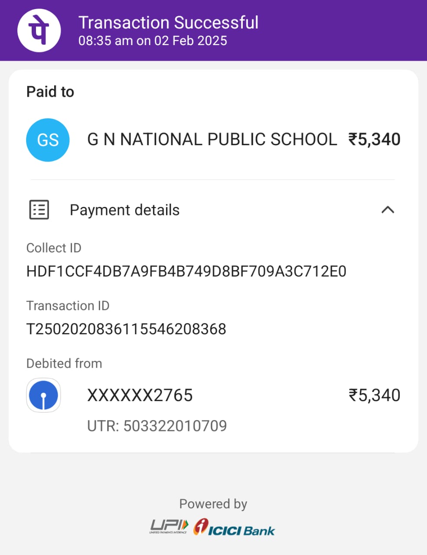Select the Collect ID value text

(186, 271)
